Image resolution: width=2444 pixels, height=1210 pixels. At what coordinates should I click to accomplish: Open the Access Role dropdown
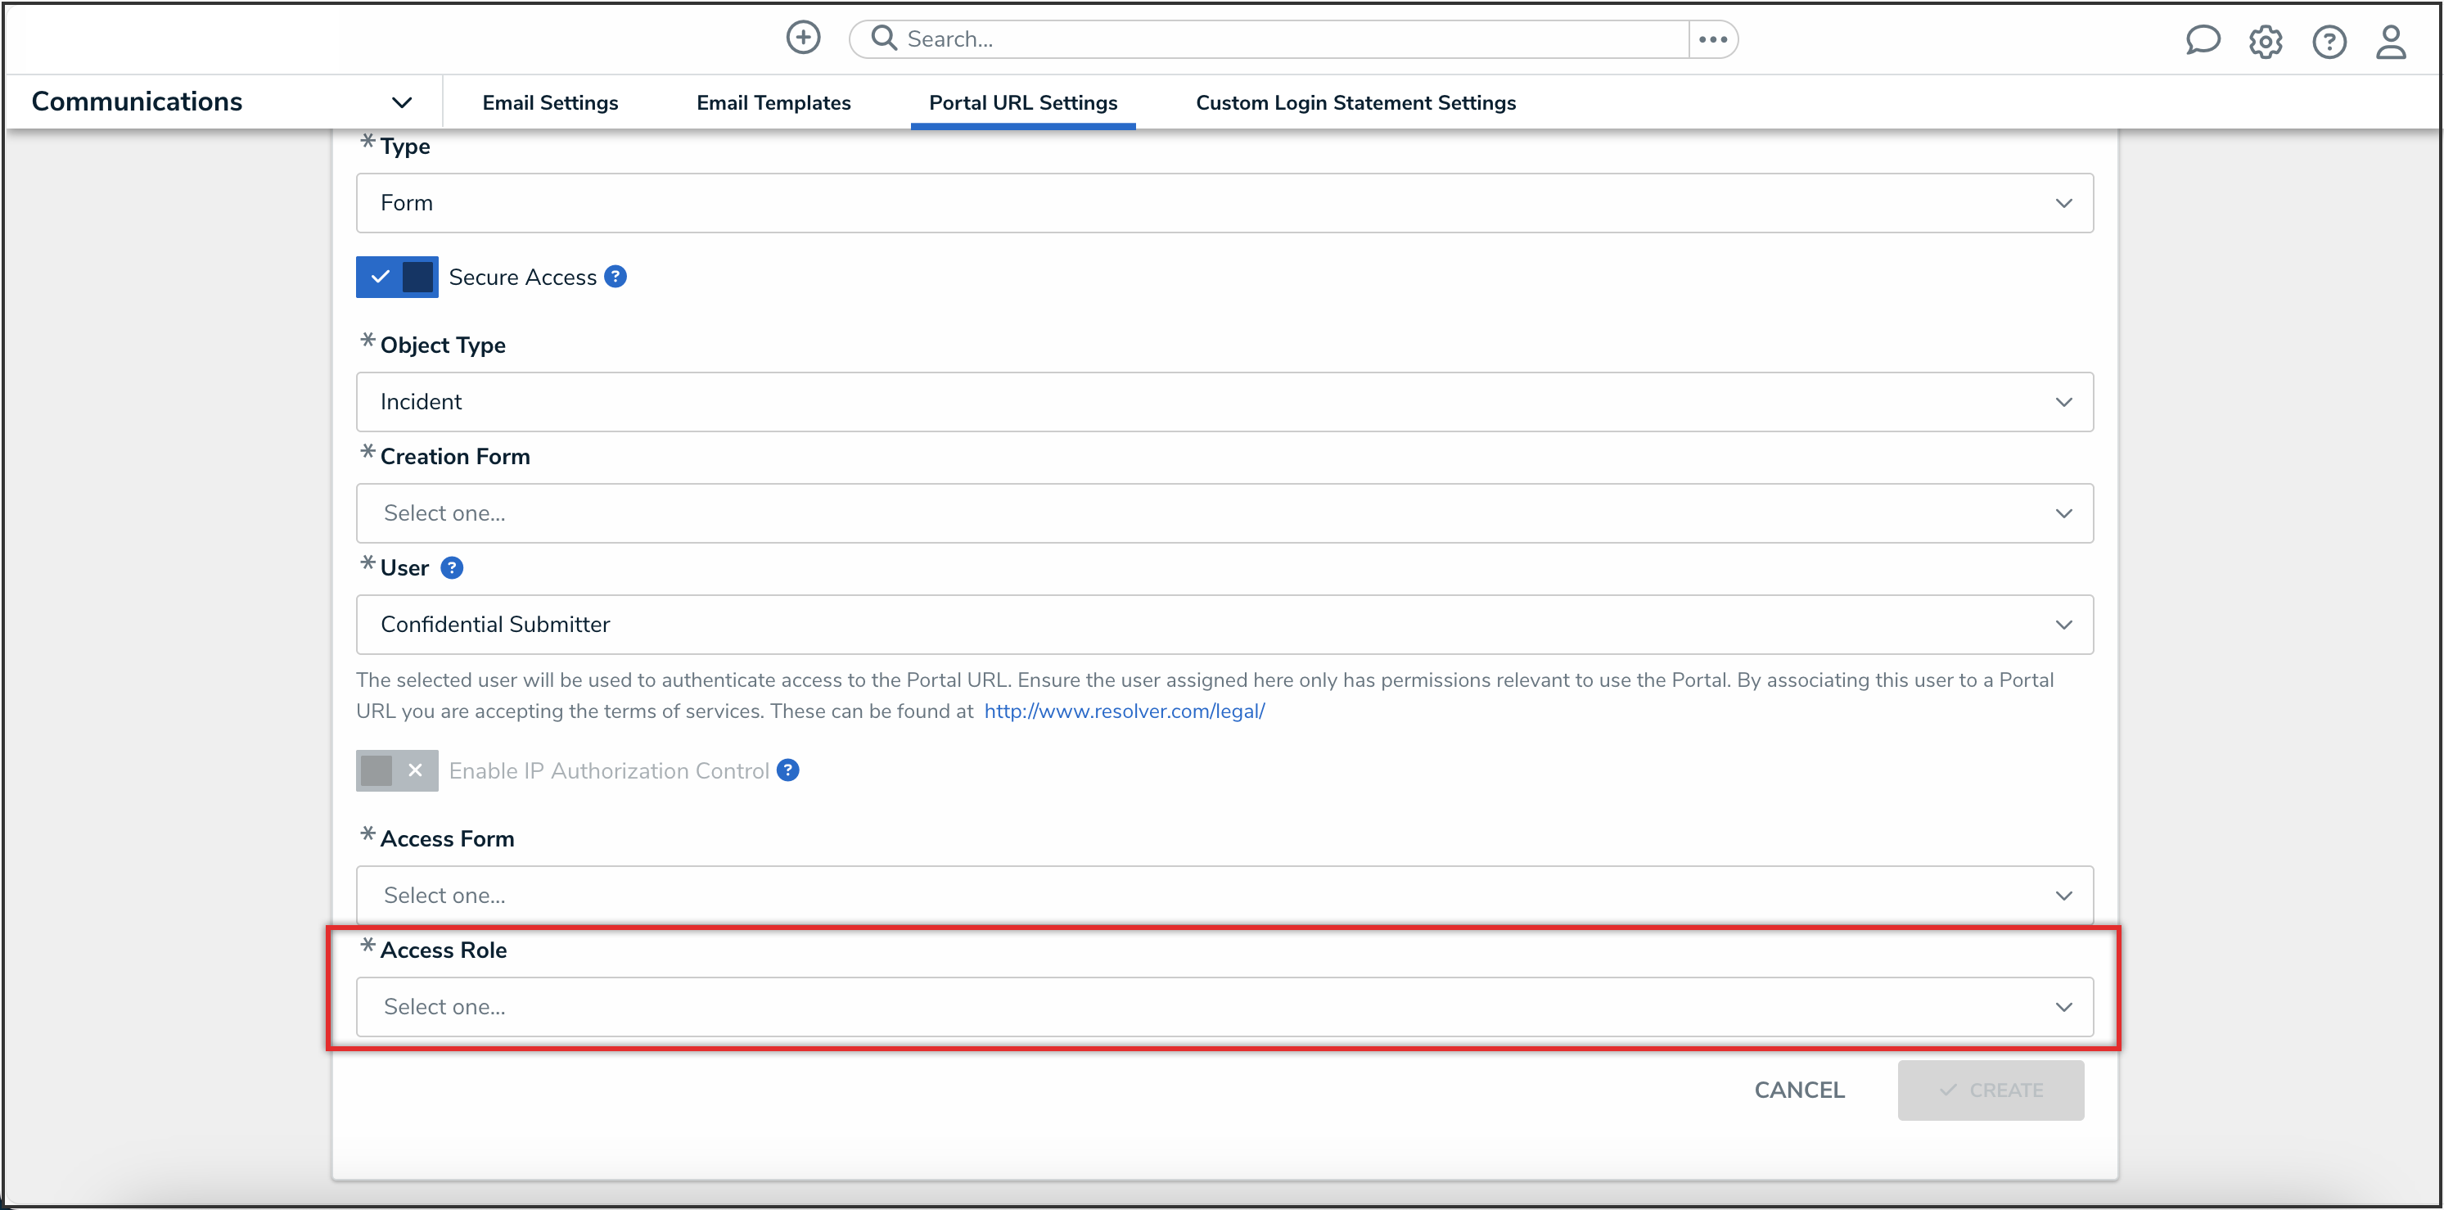click(x=1224, y=1006)
